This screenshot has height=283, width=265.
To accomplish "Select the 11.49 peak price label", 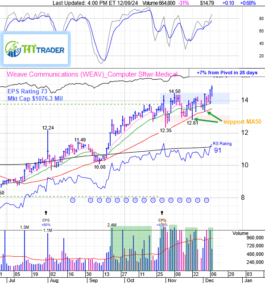I will (80, 140).
